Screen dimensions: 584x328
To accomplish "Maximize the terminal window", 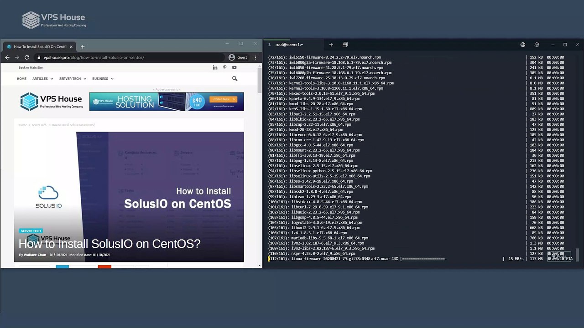I will click(565, 45).
